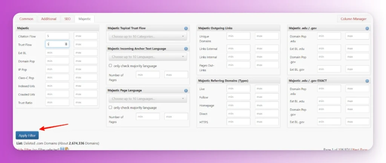Click the Hide Filter link
This screenshot has height=163, width=386.
click(24, 149)
